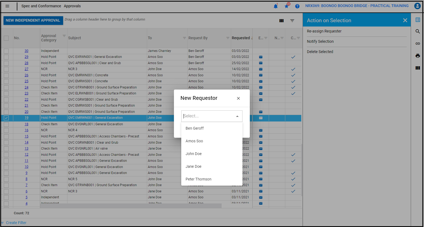Click the email icon in row 22
This screenshot has height=227, width=424.
coord(261,100)
